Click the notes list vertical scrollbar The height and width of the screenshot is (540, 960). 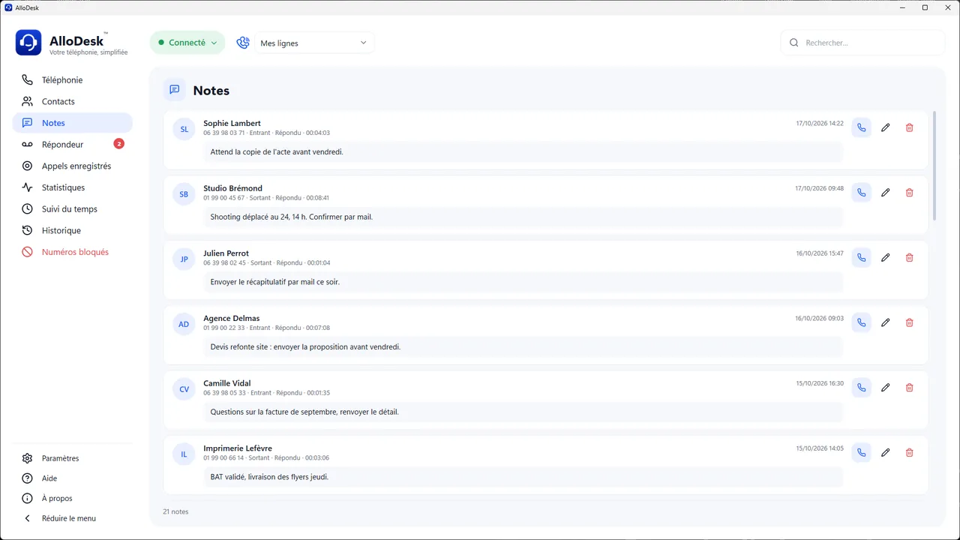click(934, 166)
